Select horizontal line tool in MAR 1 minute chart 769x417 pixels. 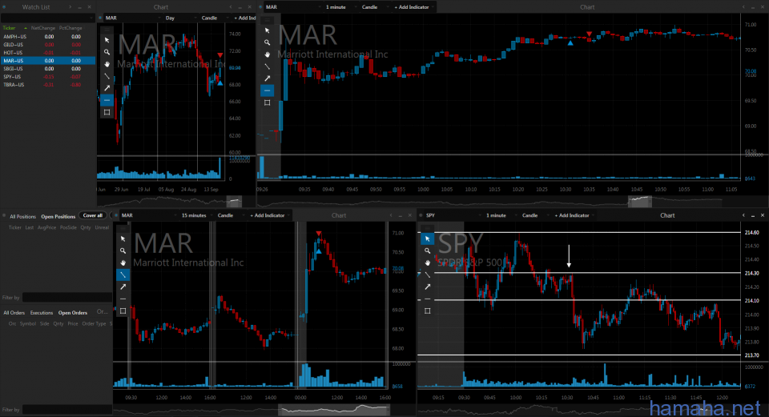click(x=268, y=90)
